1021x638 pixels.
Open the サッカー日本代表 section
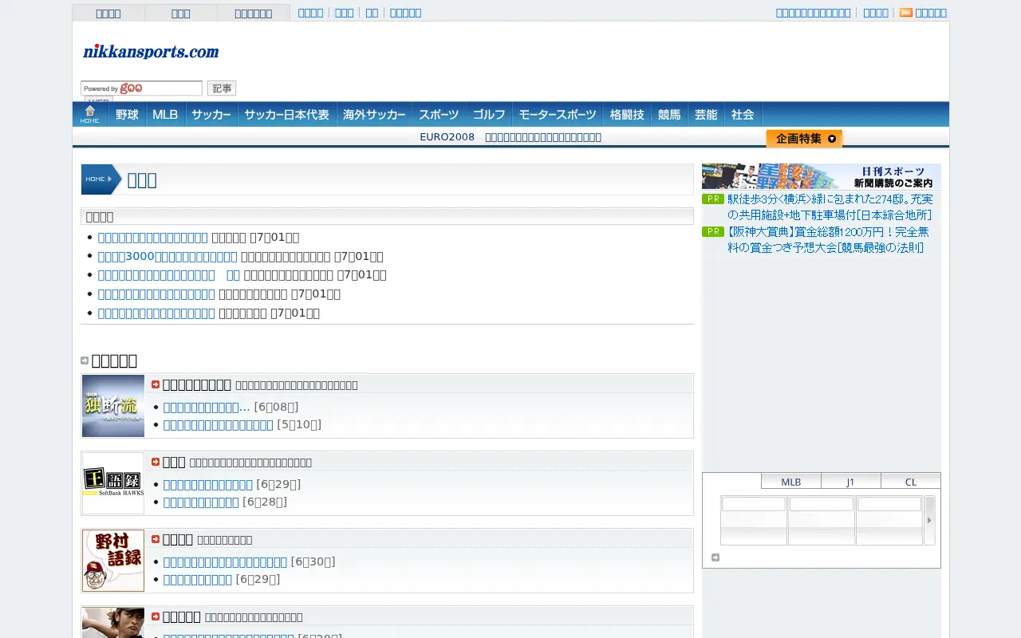pyautogui.click(x=287, y=114)
